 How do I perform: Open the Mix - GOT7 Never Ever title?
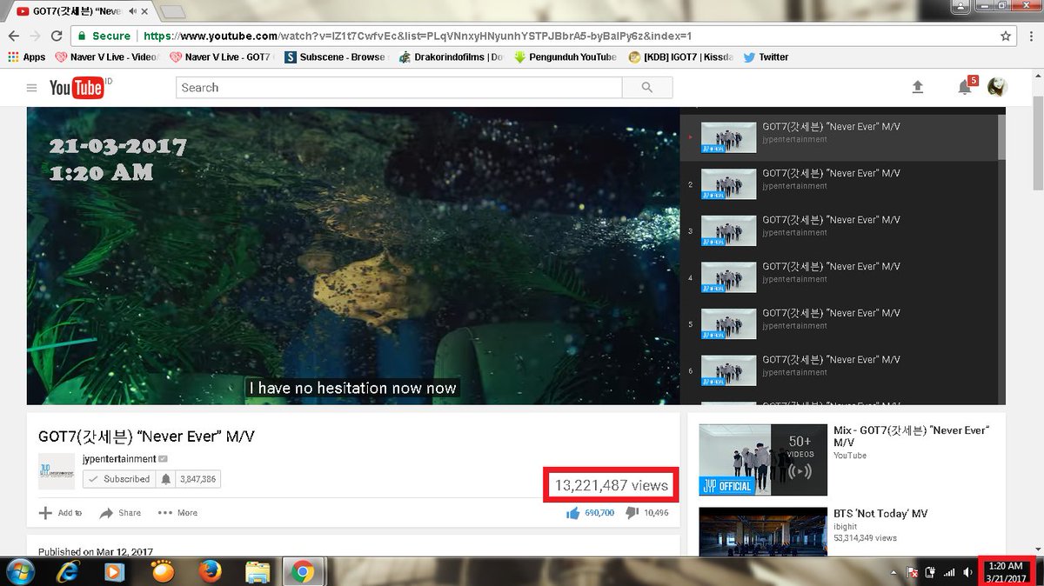tap(911, 436)
